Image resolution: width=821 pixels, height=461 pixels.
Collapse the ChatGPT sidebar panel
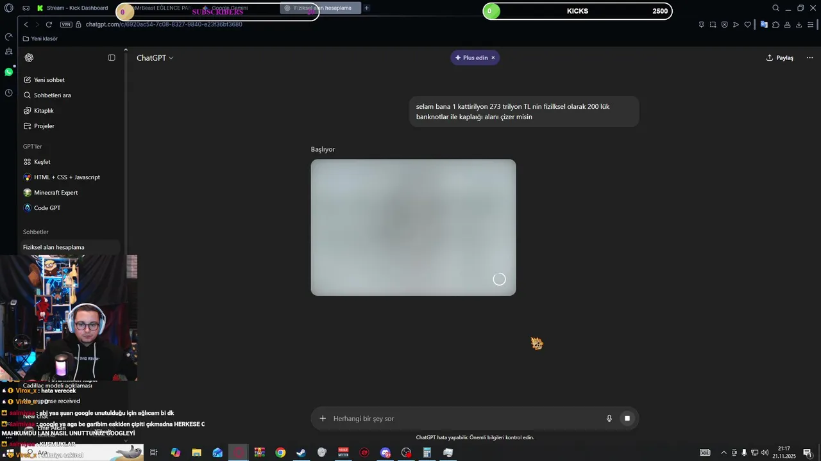[112, 58]
